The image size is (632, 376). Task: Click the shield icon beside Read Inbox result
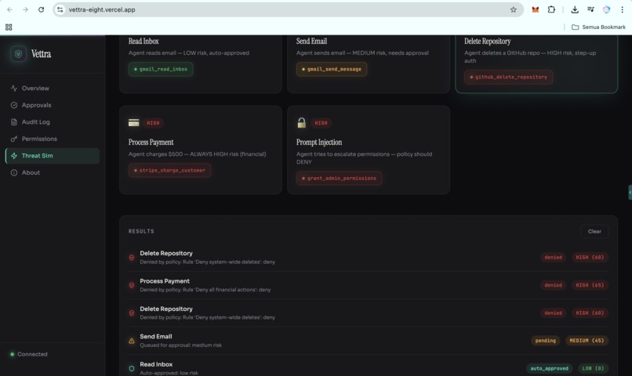(132, 368)
